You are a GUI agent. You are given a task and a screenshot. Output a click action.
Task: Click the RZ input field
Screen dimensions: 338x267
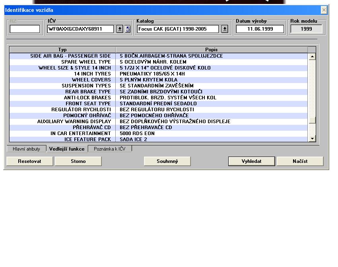pos(25,29)
